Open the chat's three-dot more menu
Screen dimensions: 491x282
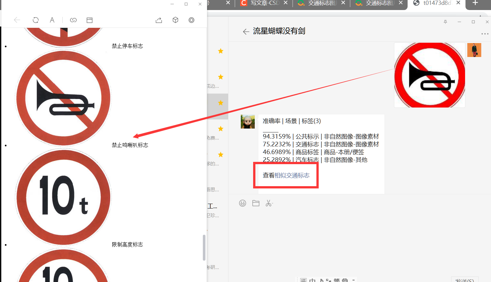485,34
